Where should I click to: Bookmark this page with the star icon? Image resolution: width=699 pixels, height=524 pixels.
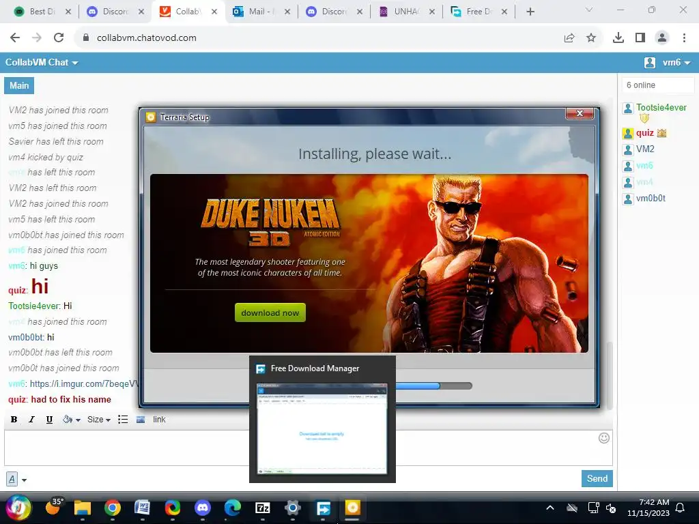pos(590,38)
